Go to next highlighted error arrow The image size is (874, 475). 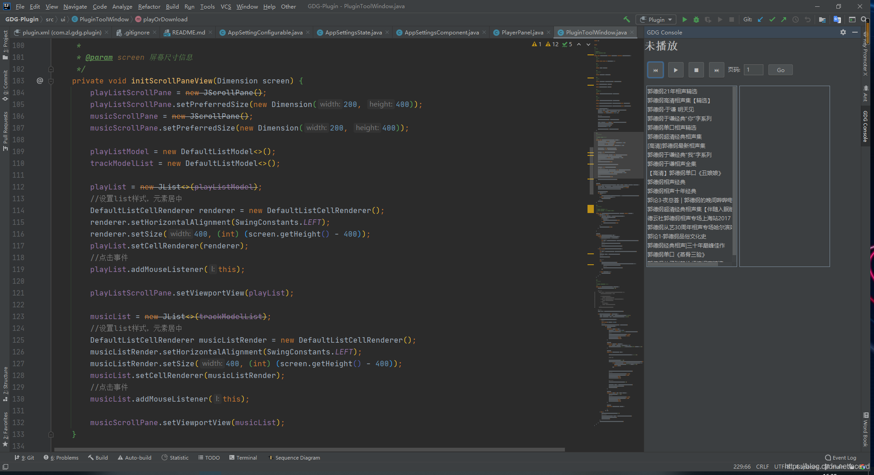click(x=588, y=44)
